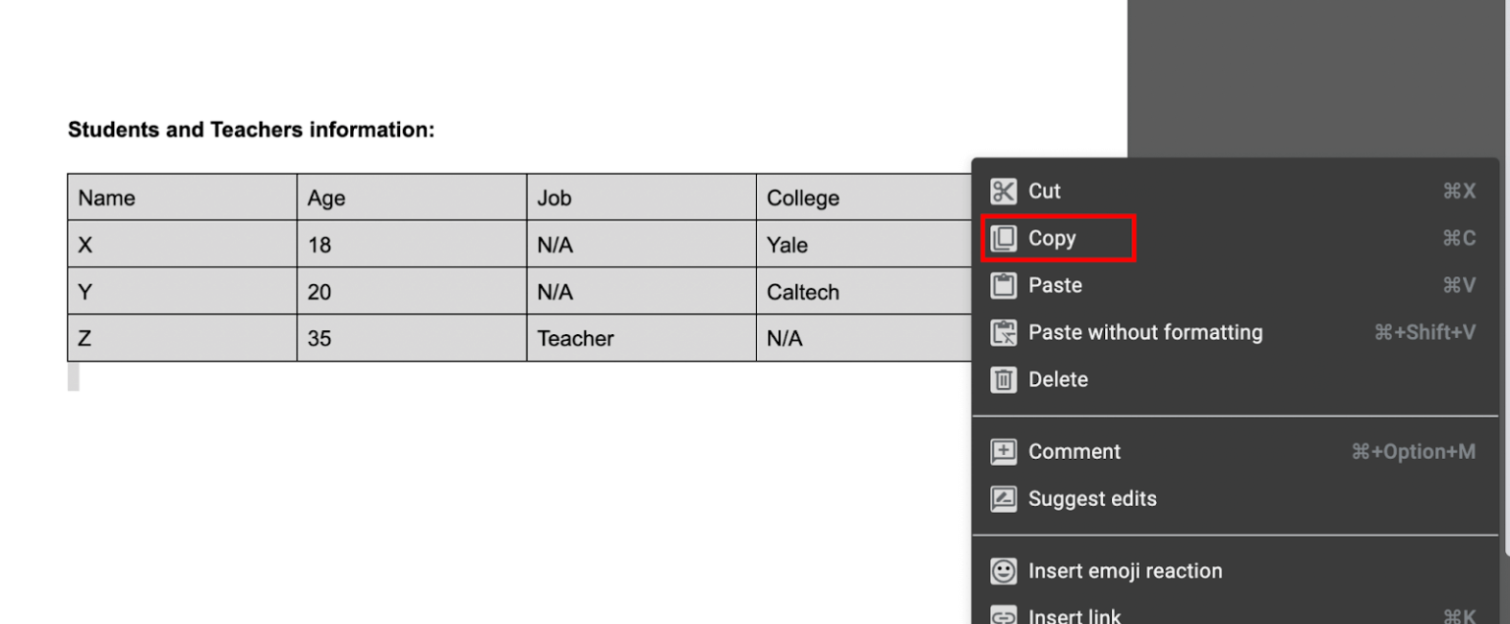Click the Paste without formatting icon

(x=1003, y=333)
